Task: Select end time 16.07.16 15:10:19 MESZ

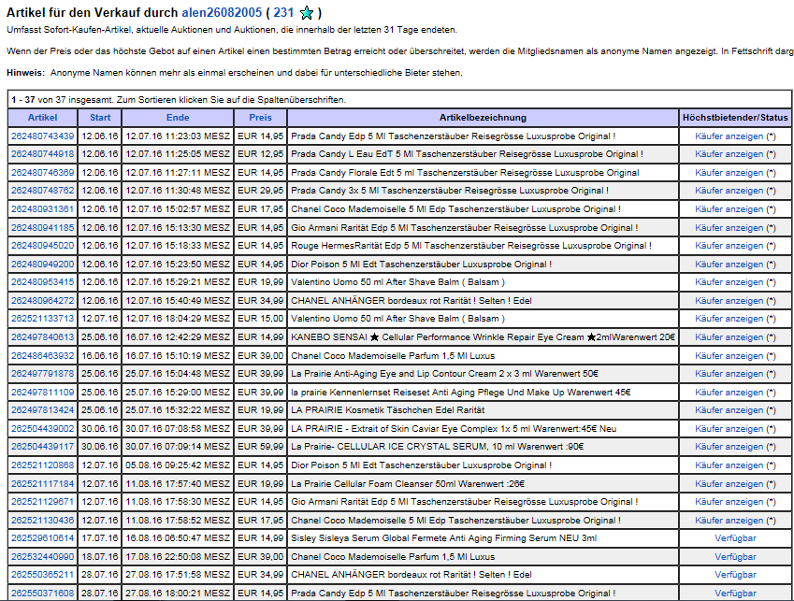Action: tap(178, 355)
